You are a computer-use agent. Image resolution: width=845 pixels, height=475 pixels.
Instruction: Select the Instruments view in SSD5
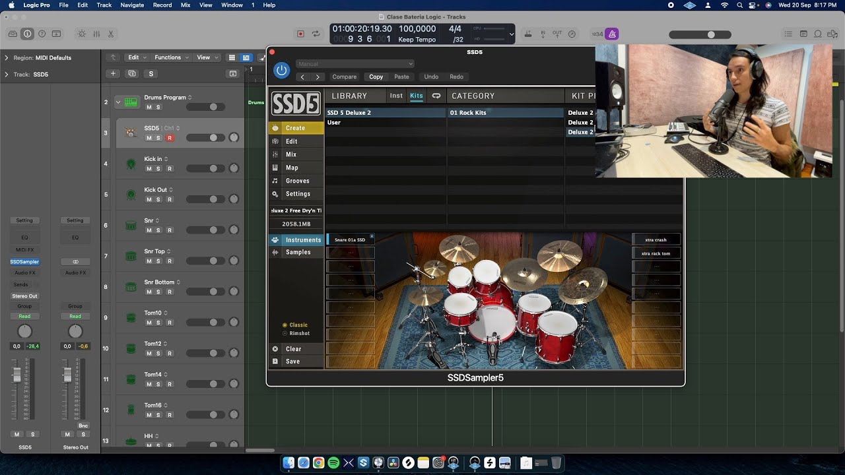pyautogui.click(x=296, y=240)
